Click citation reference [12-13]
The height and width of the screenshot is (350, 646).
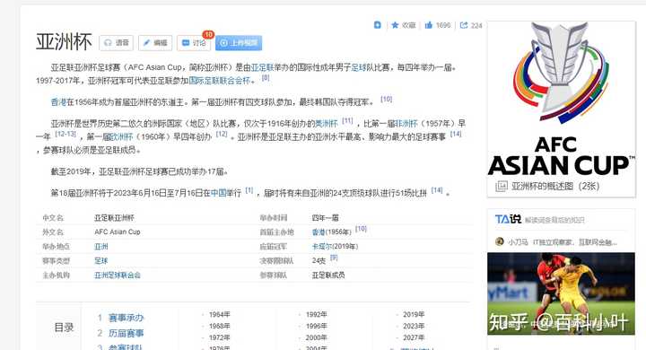click(65, 134)
